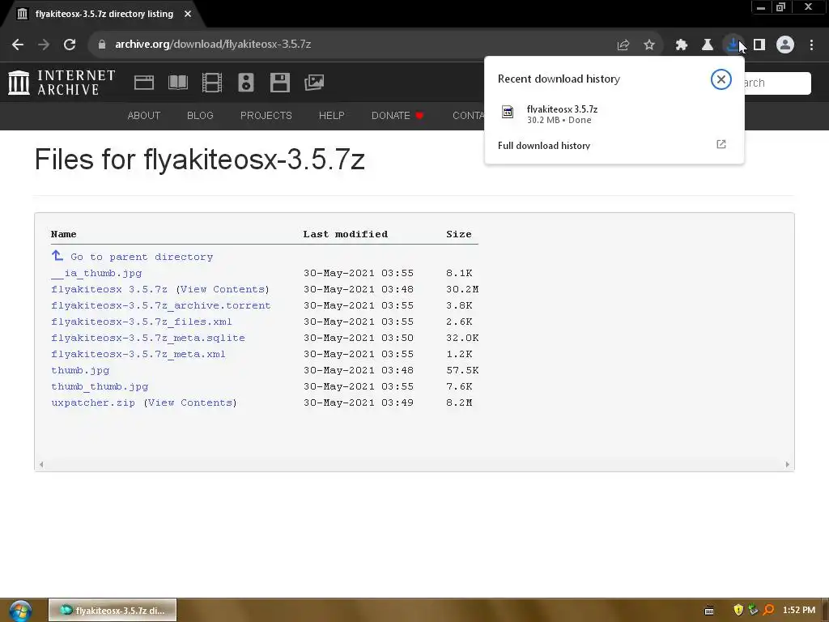Open flyakiteosx-3.5.7z_meta.sqlite link
The image size is (829, 622).
click(x=148, y=338)
